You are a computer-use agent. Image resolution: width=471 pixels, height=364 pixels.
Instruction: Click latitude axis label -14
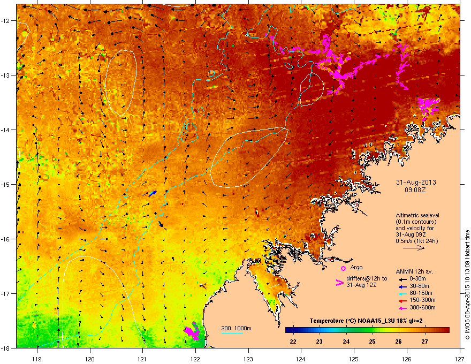pos(6,130)
